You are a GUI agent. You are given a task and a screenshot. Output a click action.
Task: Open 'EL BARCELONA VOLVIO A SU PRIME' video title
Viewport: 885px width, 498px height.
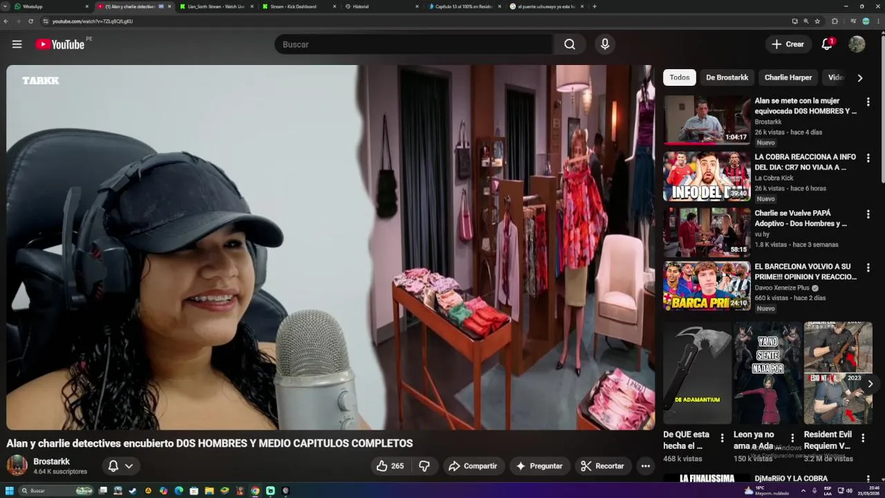point(805,271)
